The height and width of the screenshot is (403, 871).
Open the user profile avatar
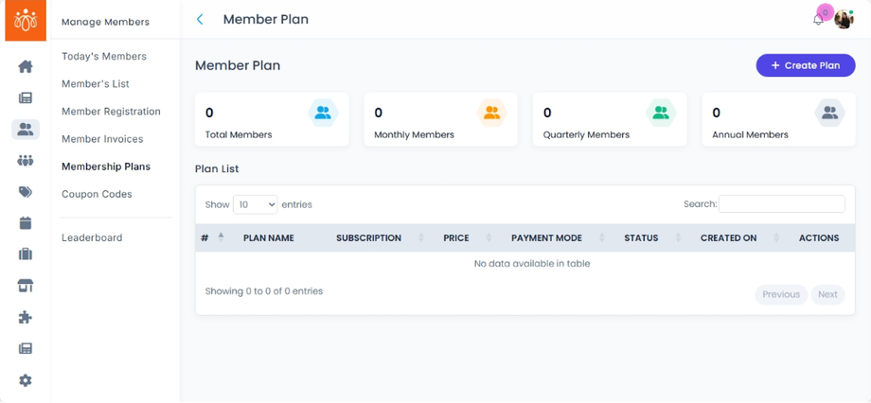[844, 19]
